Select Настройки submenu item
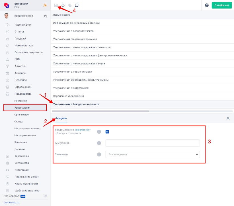This screenshot has height=206, width=234. [x=20, y=101]
